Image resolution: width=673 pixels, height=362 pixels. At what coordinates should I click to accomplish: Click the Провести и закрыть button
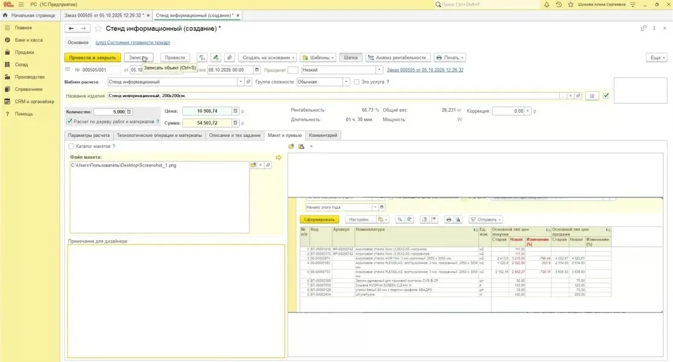92,57
